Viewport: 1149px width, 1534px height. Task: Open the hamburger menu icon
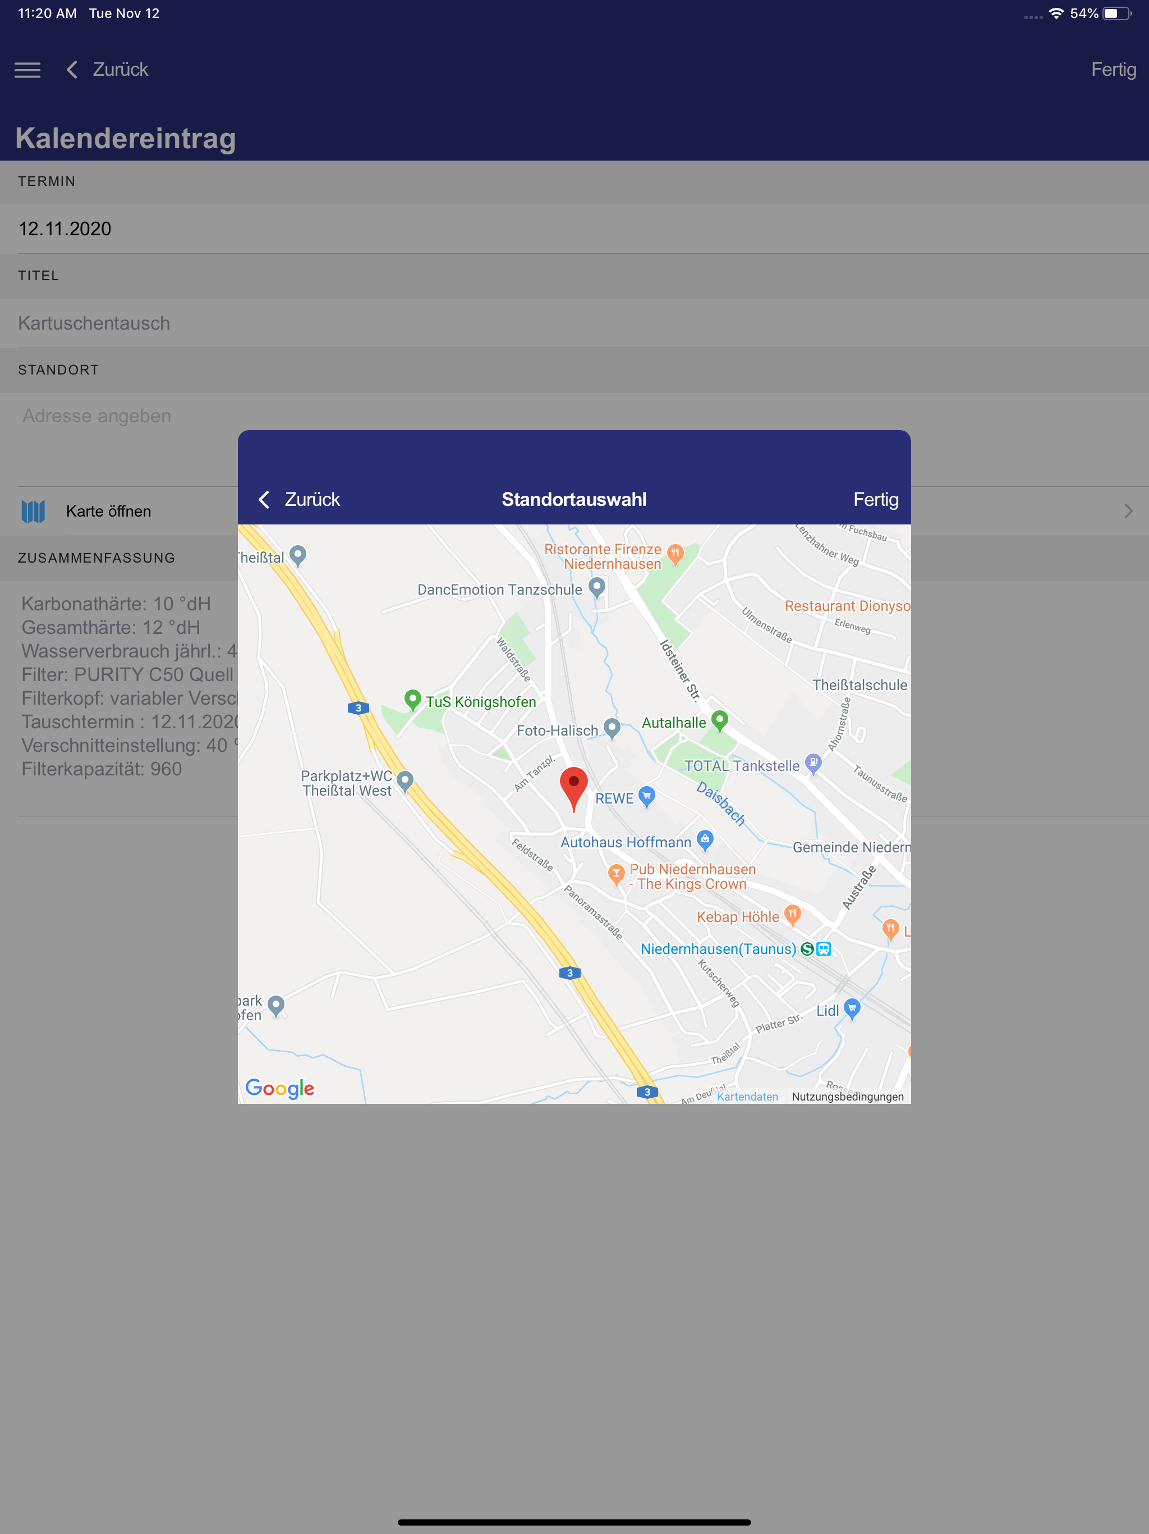(x=27, y=70)
